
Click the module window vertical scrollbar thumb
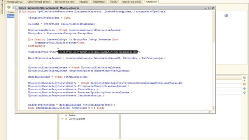(214, 28)
